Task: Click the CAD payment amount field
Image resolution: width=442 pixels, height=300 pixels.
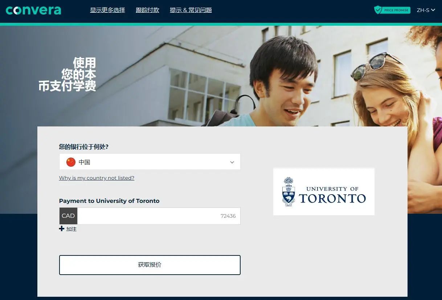Action: point(159,216)
